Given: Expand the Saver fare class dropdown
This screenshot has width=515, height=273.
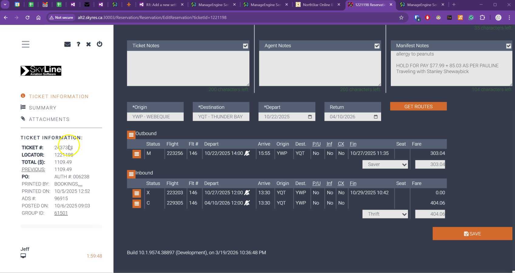Looking at the screenshot, I should (x=385, y=164).
